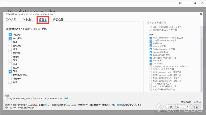206x115 pixels.
Task: Uncheck the 中文(繁体) language pack
Action: [10, 38]
